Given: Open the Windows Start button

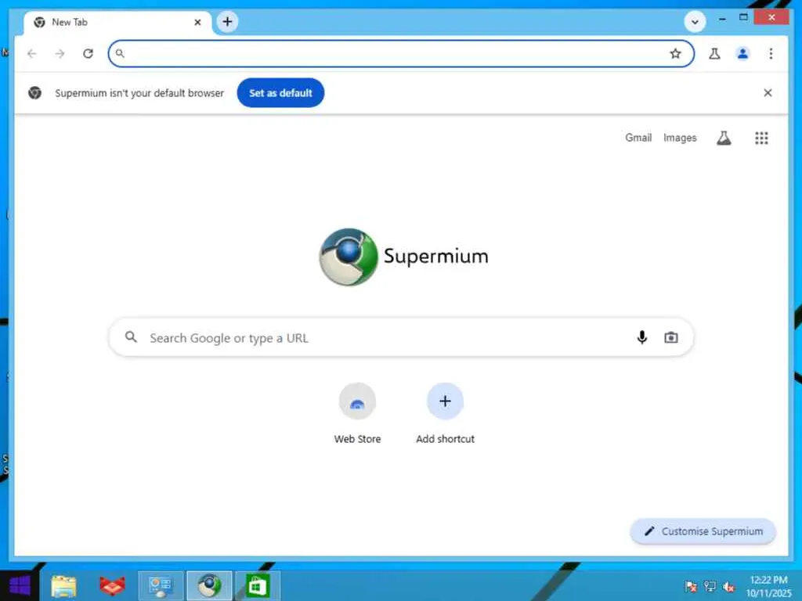Looking at the screenshot, I should (20, 586).
